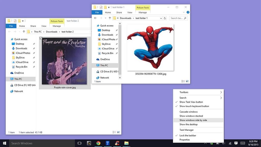Click chevron after This PC in test folder 2 path
The image size is (261, 147).
point(44,32)
